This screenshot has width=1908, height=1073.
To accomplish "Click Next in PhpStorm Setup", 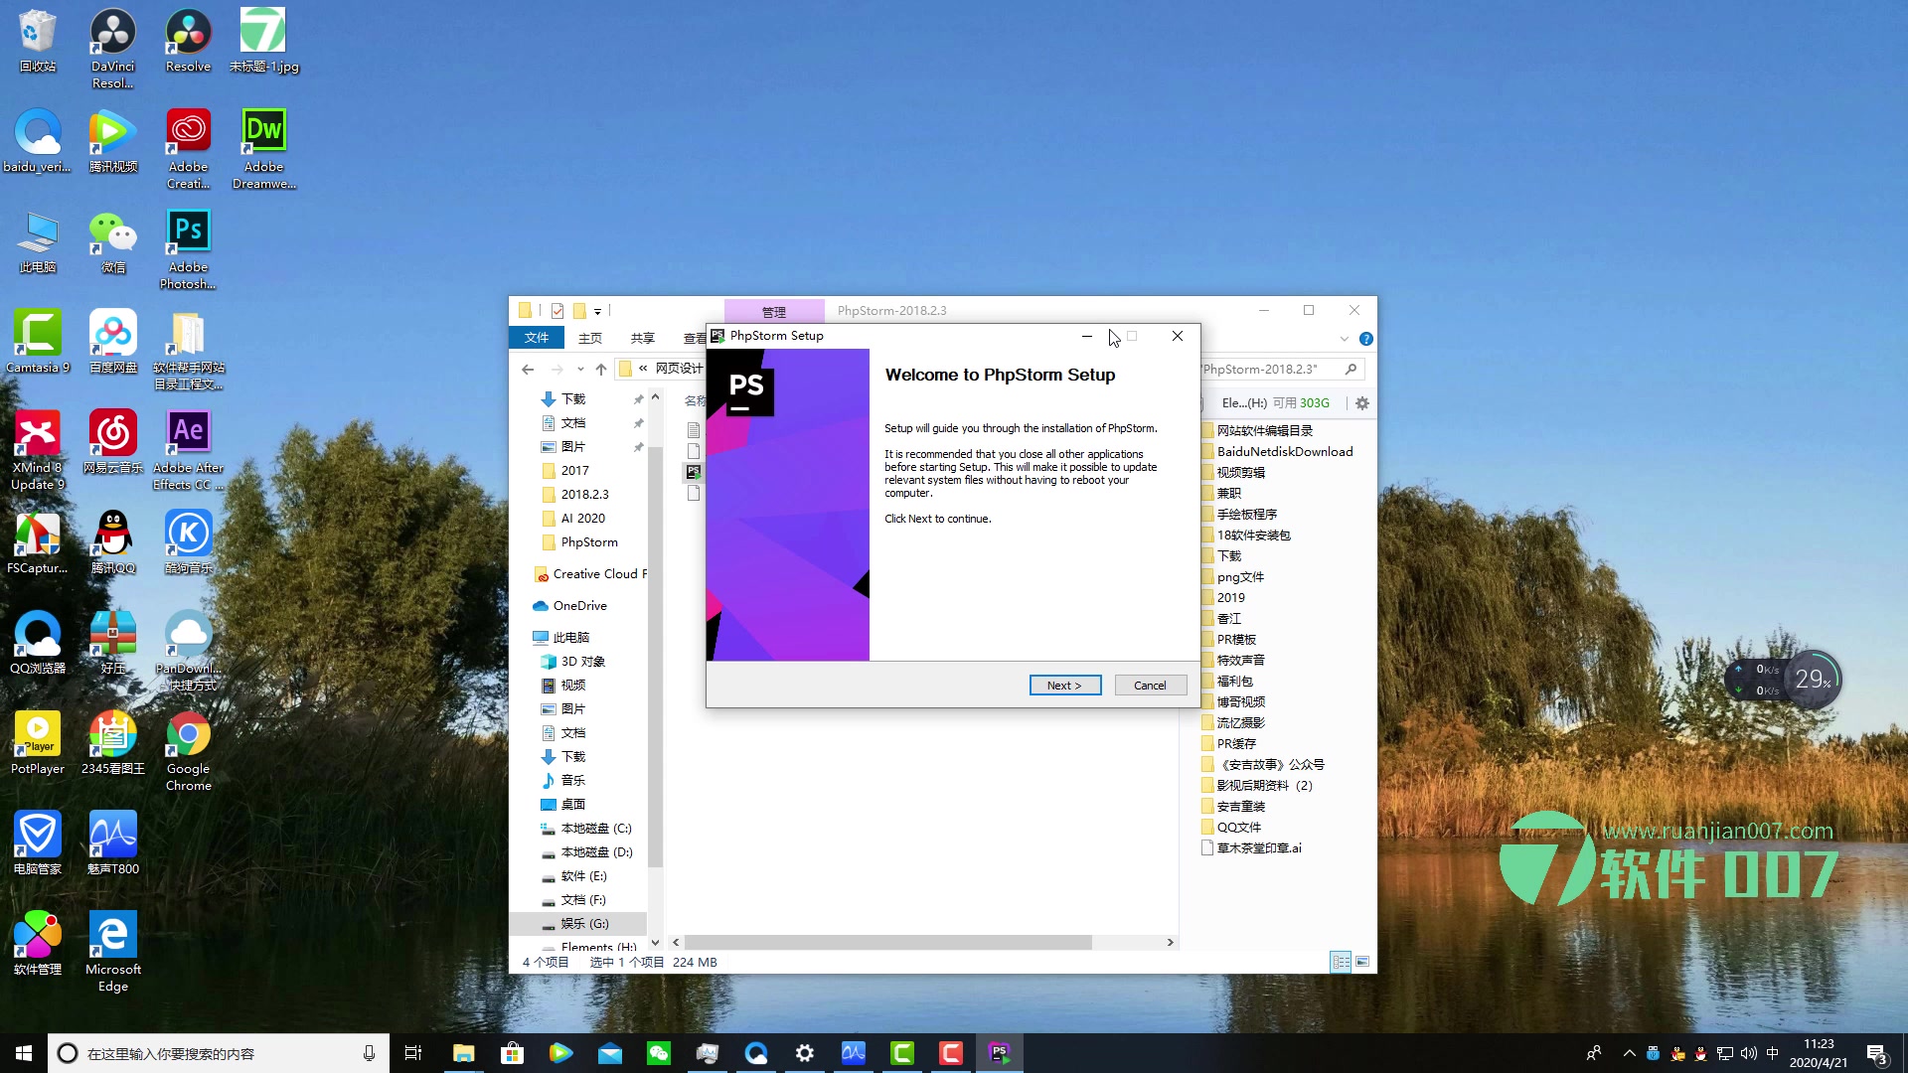I will tap(1064, 686).
